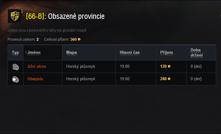Sort by the Hlavní čas column header

click(x=130, y=53)
